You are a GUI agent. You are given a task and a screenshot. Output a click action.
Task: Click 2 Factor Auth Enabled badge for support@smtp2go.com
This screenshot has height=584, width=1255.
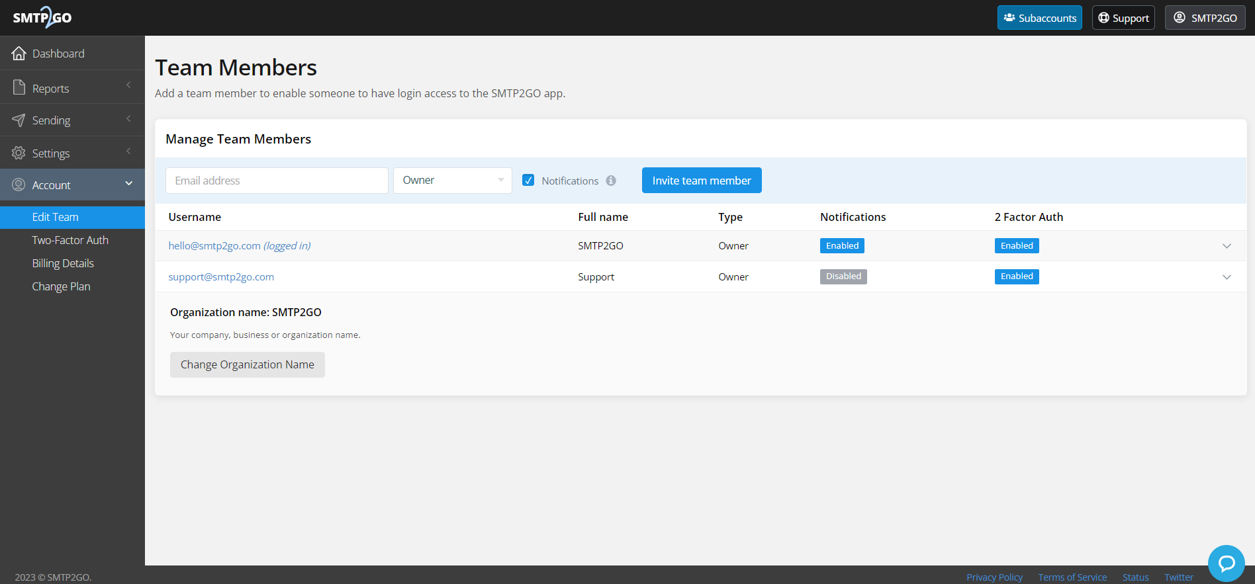click(1017, 276)
